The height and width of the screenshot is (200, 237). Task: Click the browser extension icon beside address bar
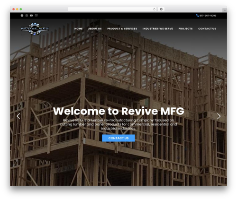(x=161, y=9)
